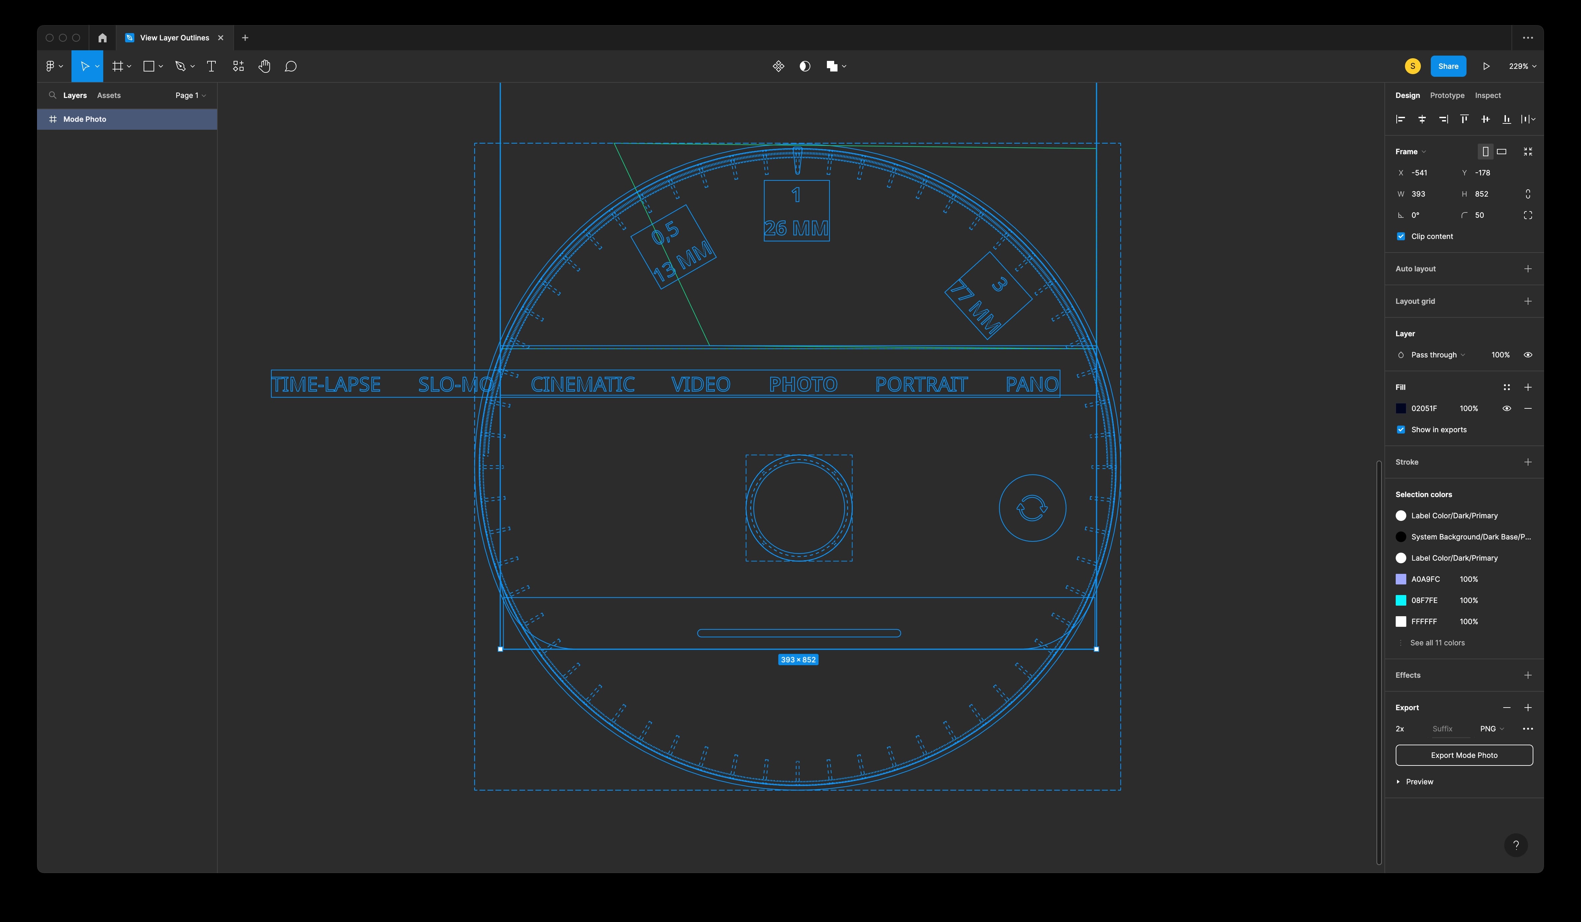Open the Comment tool
The width and height of the screenshot is (1581, 922).
[x=291, y=66]
